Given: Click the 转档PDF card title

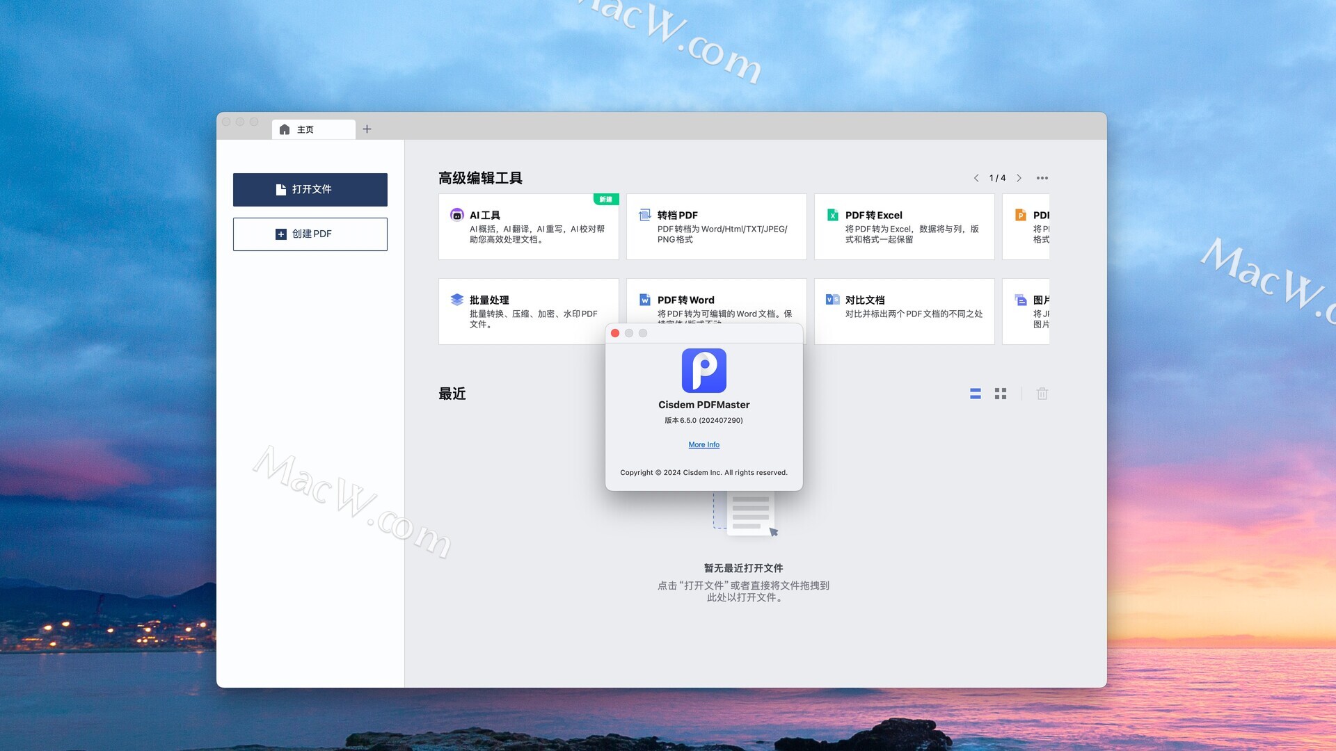Looking at the screenshot, I should [677, 215].
